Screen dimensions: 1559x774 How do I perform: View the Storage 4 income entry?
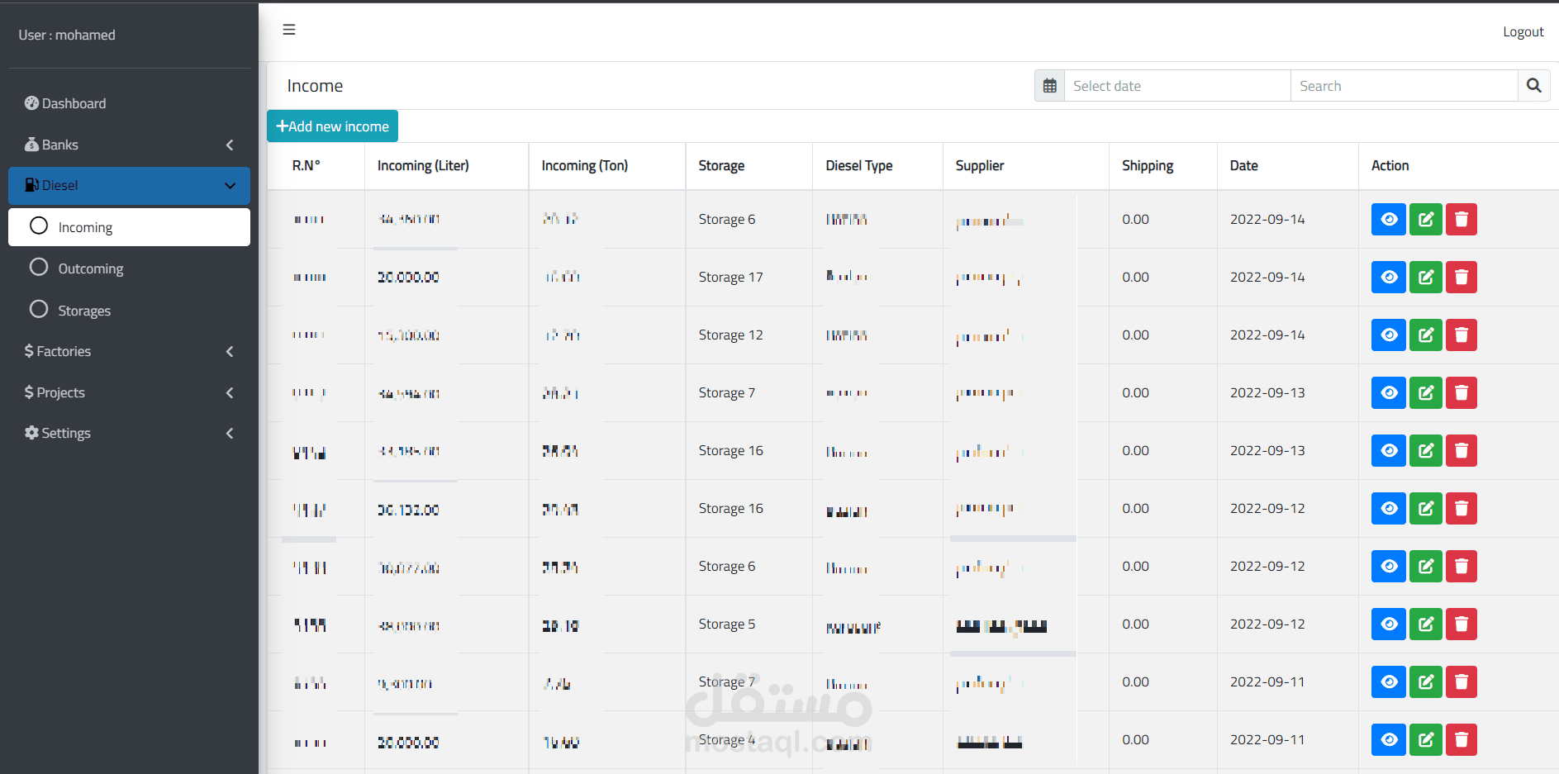(1389, 740)
